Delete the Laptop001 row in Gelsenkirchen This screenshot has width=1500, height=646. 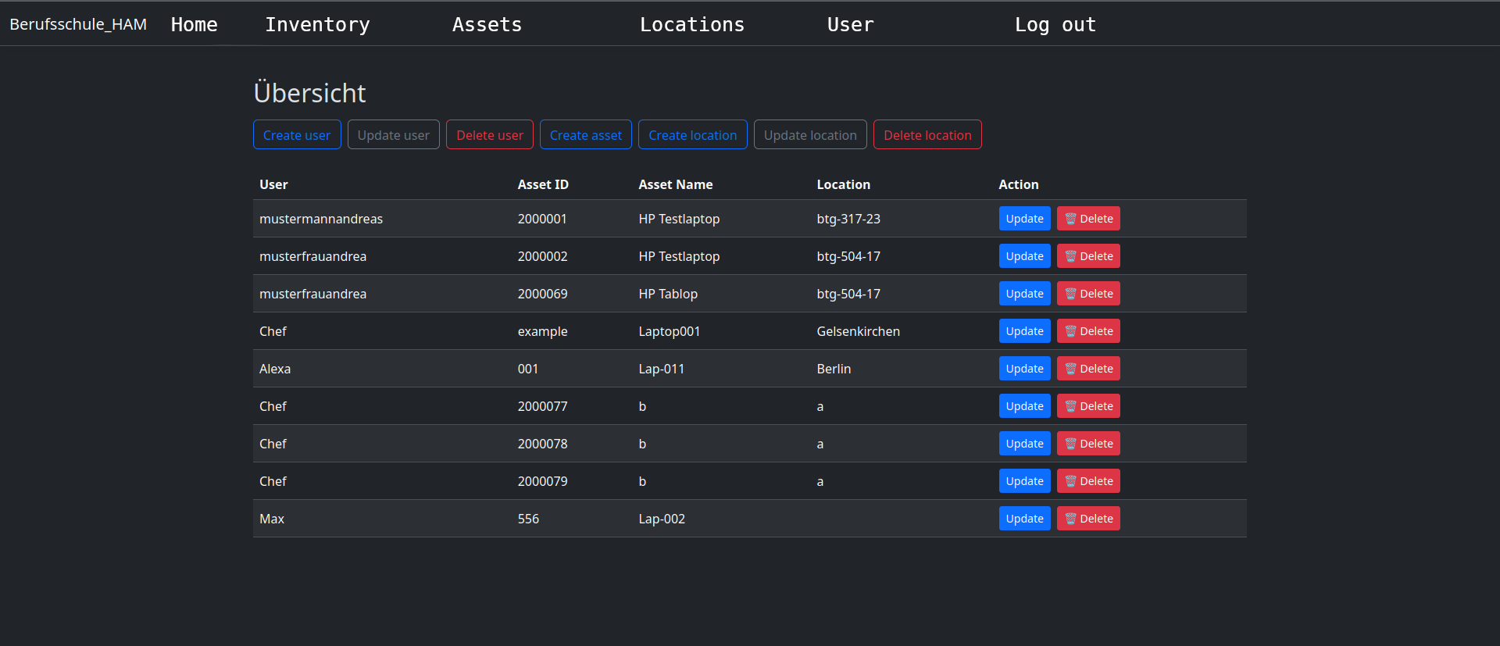coord(1087,331)
